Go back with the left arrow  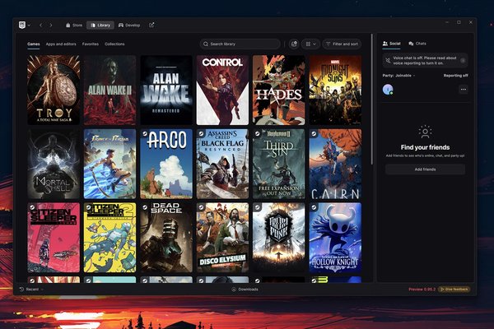[x=40, y=25]
